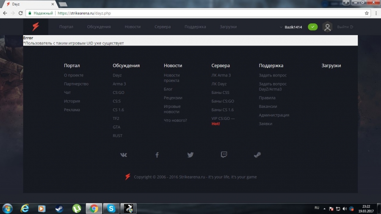Click the user avatar icon

(327, 27)
